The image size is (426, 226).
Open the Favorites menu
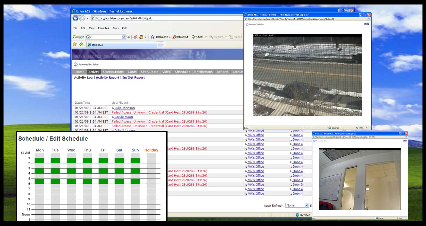103,28
